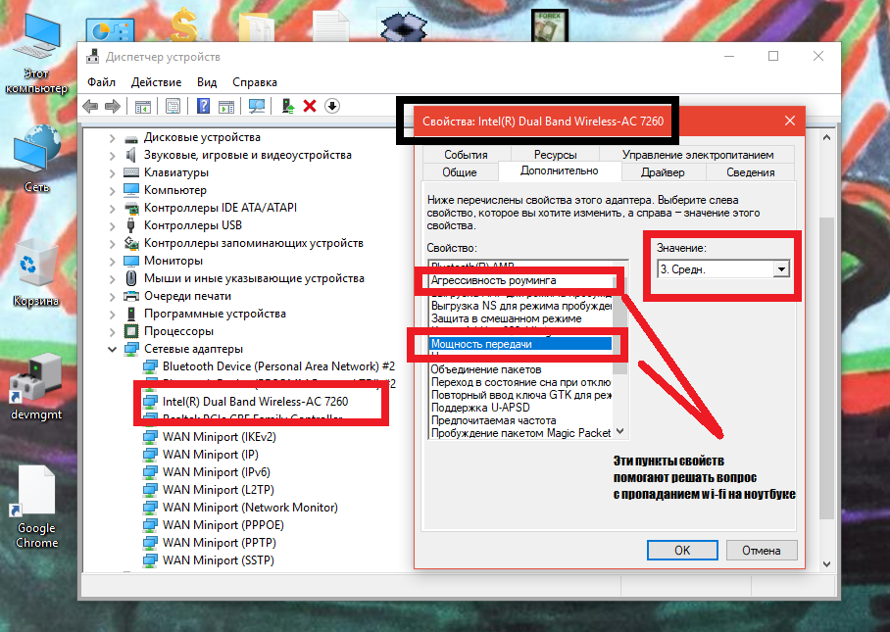Open the Действие menu
890x632 pixels.
[156, 82]
